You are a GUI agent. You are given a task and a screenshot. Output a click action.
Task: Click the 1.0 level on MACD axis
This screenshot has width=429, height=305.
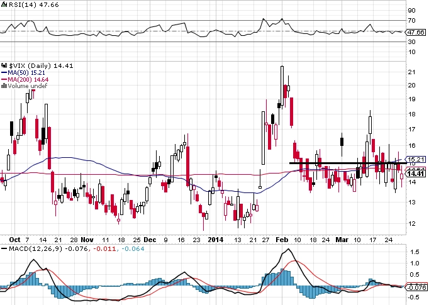tap(415, 263)
